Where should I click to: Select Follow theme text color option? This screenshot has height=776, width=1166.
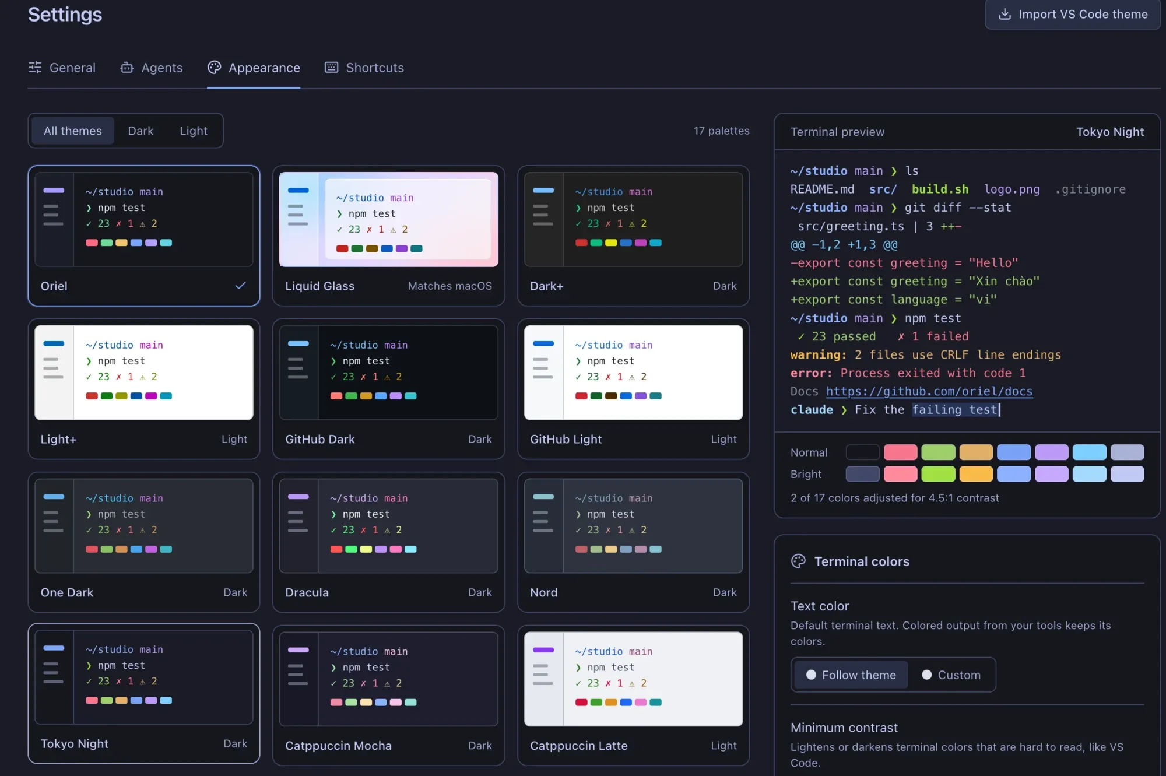pyautogui.click(x=851, y=675)
